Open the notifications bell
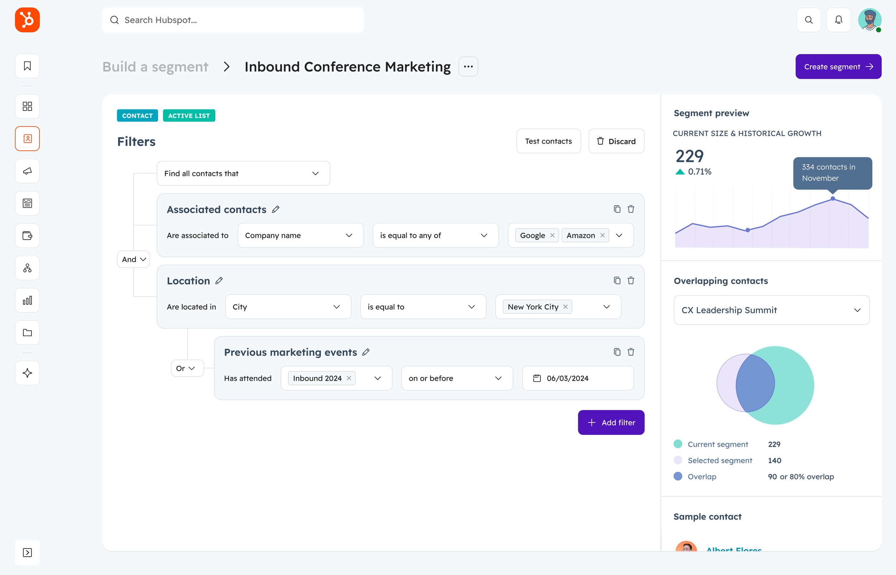This screenshot has width=896, height=575. (838, 20)
